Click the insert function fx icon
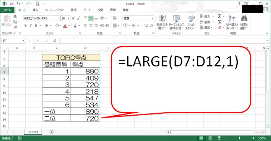 click(x=55, y=41)
